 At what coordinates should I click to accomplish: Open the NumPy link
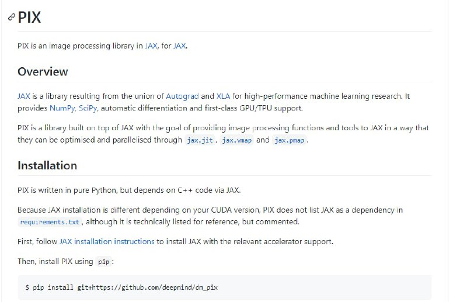coord(62,108)
